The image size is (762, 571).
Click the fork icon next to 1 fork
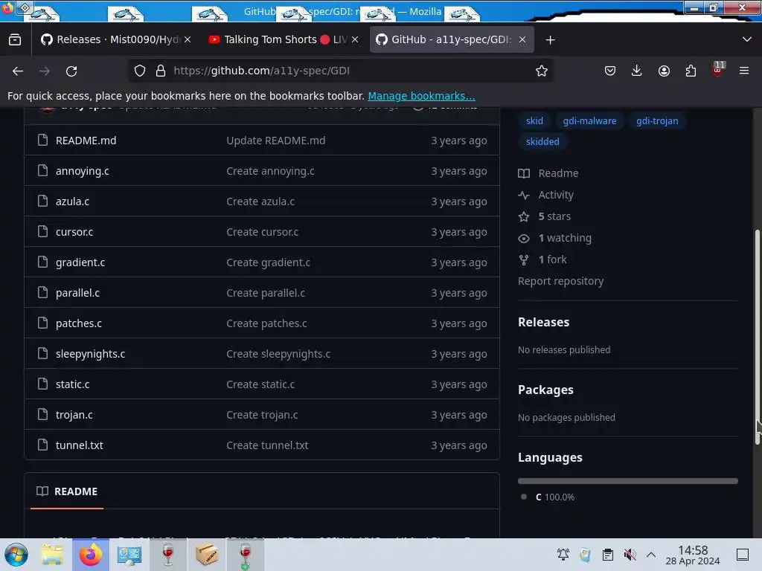pyautogui.click(x=524, y=259)
